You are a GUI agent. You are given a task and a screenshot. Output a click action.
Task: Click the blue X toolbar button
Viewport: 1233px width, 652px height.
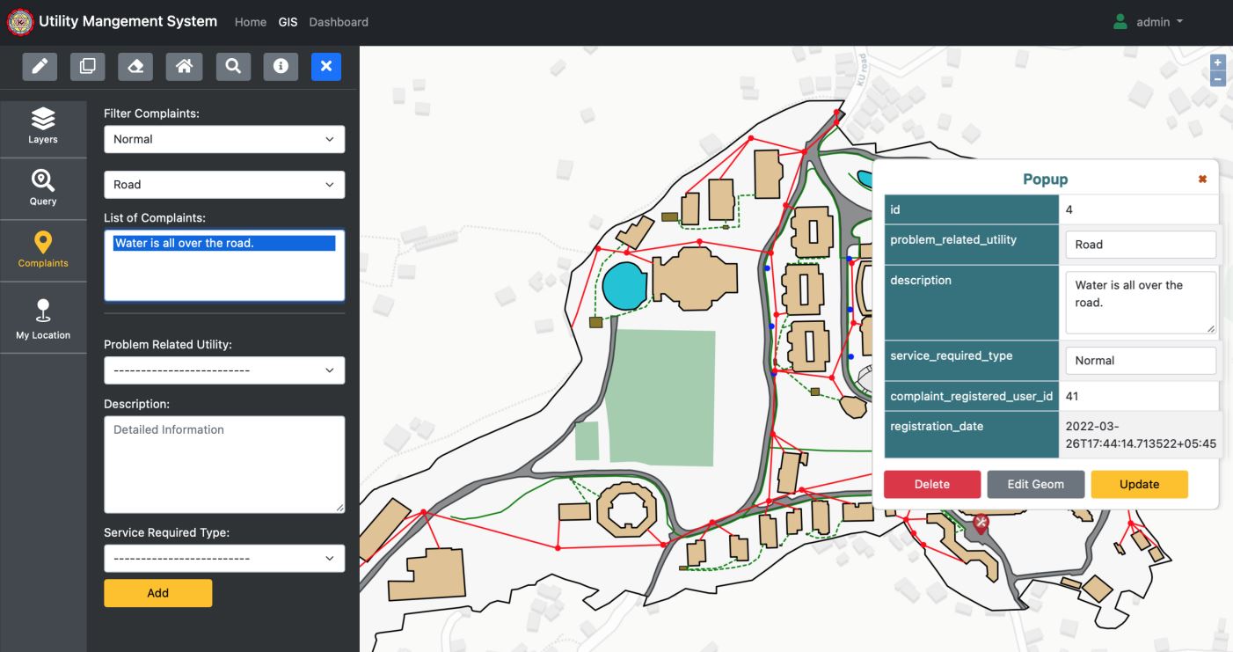(325, 67)
